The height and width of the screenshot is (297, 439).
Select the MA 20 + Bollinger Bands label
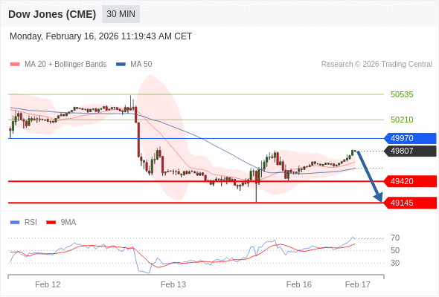point(65,65)
